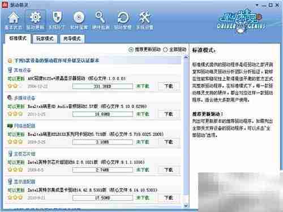
Task: Click the 网络适配器 category icon
Action: (x=10, y=126)
